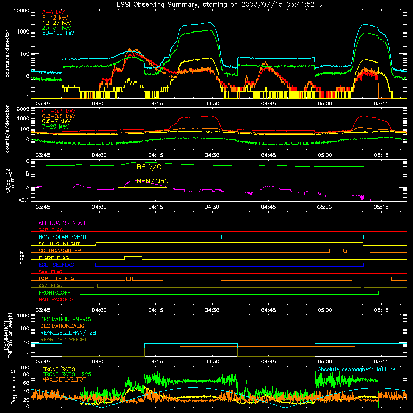Image resolution: width=413 pixels, height=413 pixels.
Task: Select the BAD_PACKETS flag label
Action: pos(56,299)
